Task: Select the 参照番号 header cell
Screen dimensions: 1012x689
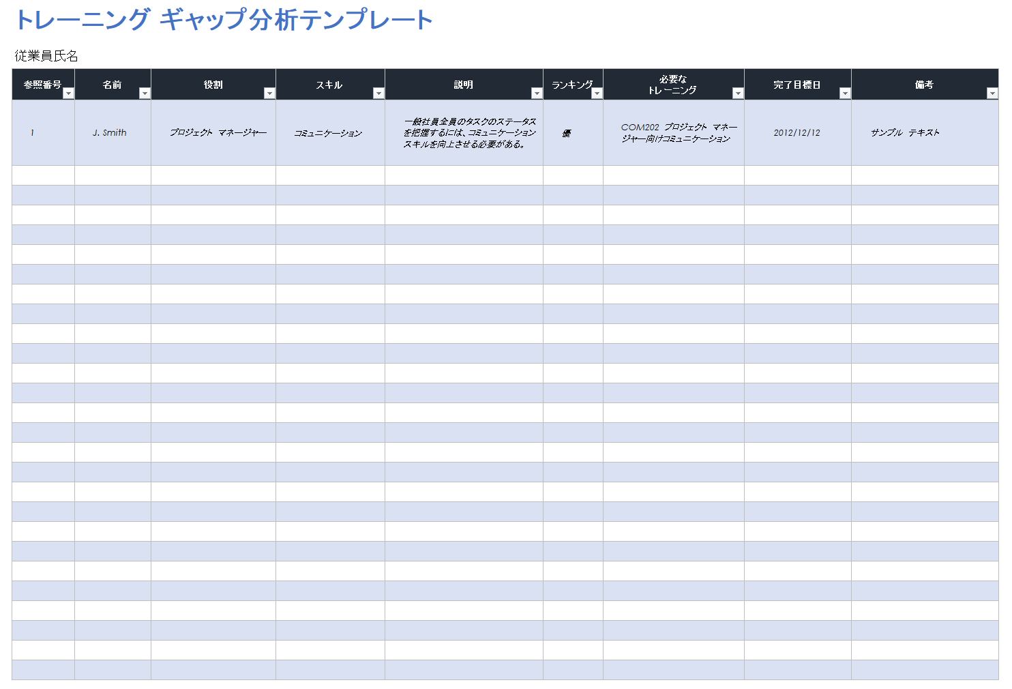Action: (43, 85)
